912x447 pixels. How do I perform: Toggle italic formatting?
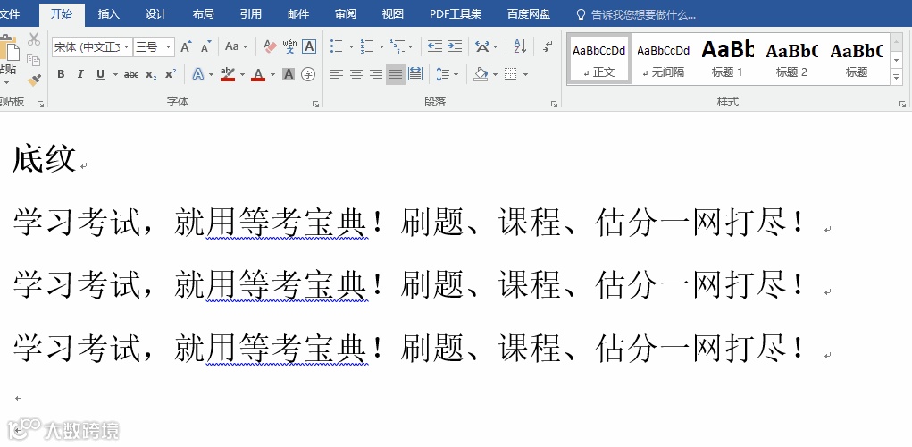pos(80,74)
